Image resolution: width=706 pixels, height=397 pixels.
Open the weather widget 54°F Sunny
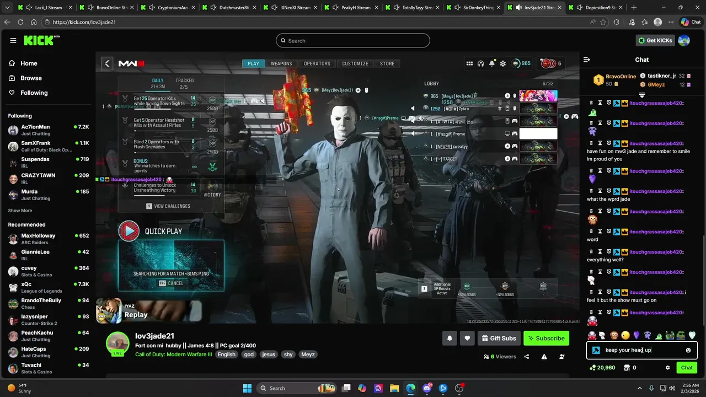(x=20, y=388)
